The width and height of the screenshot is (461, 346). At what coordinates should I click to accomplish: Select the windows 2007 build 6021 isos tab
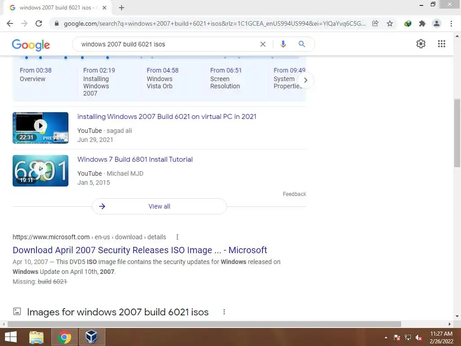click(x=57, y=8)
